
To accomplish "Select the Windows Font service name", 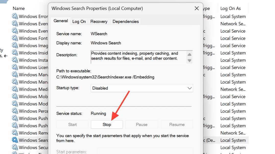I will [x=33, y=38].
